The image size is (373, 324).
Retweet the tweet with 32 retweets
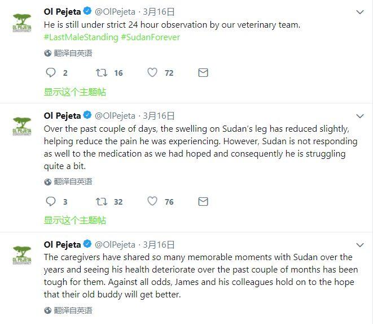[102, 201]
